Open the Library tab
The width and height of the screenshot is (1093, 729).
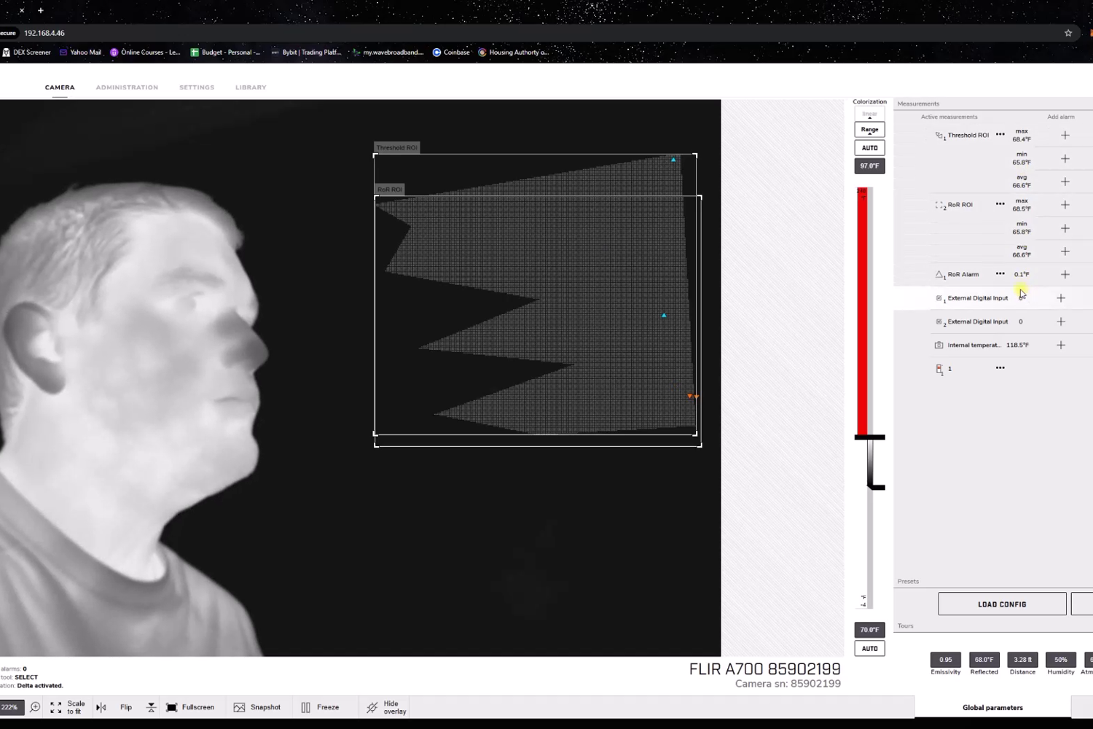[251, 87]
